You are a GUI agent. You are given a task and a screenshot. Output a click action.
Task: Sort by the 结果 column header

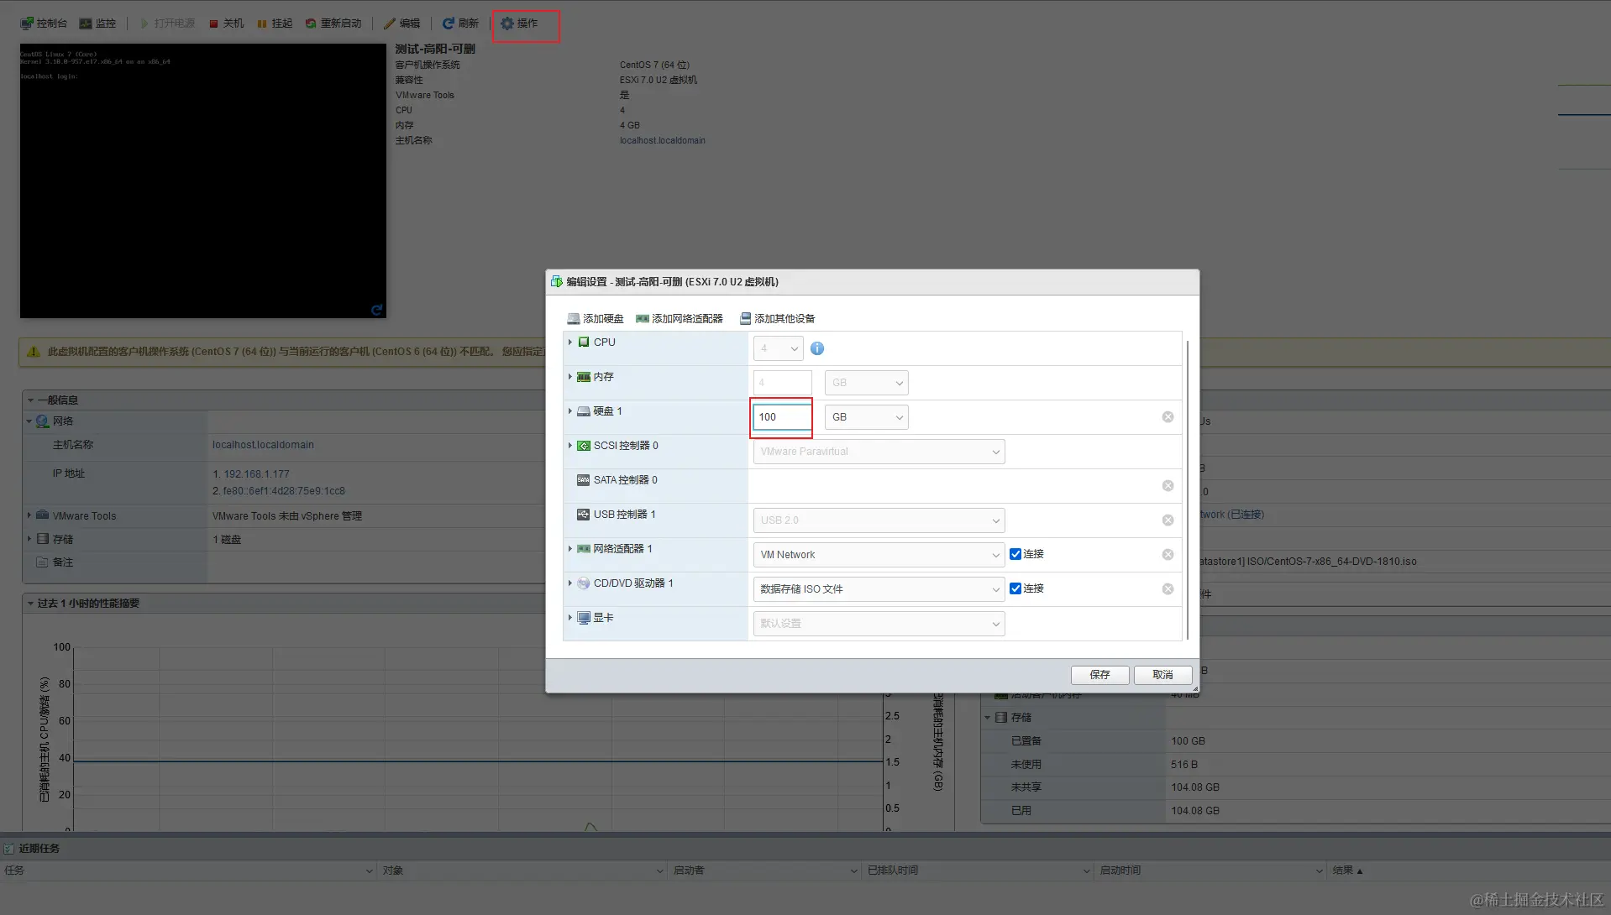1347,871
